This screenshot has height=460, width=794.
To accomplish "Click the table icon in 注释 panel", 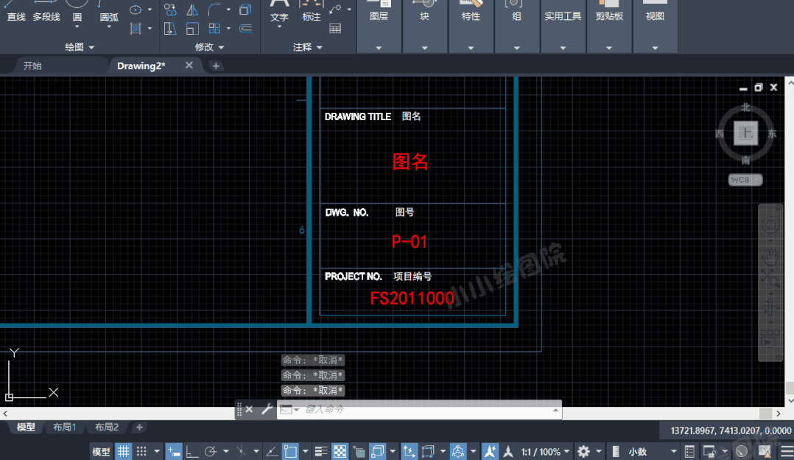I will point(335,29).
